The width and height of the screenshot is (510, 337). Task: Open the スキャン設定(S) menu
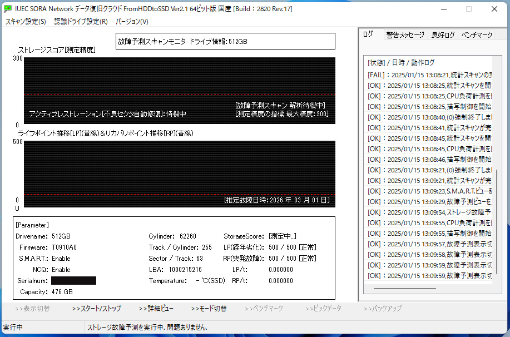pos(26,22)
